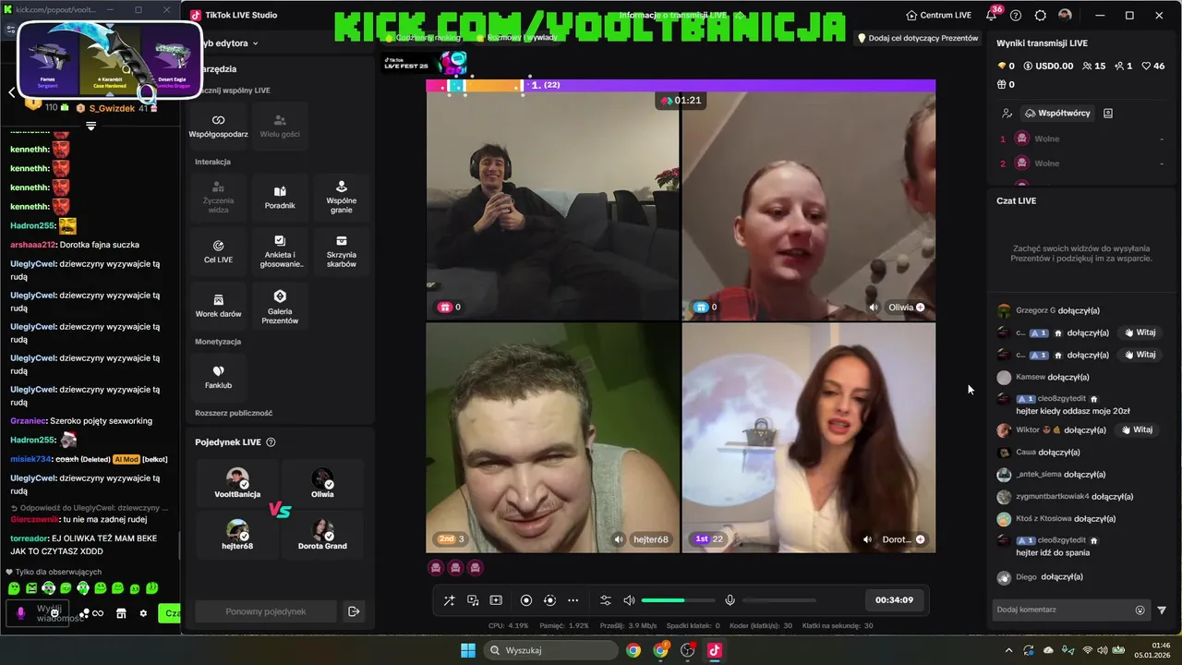Viewport: 1182px width, 665px height.
Task: Click the Czat send button in Kick
Action: (x=170, y=613)
